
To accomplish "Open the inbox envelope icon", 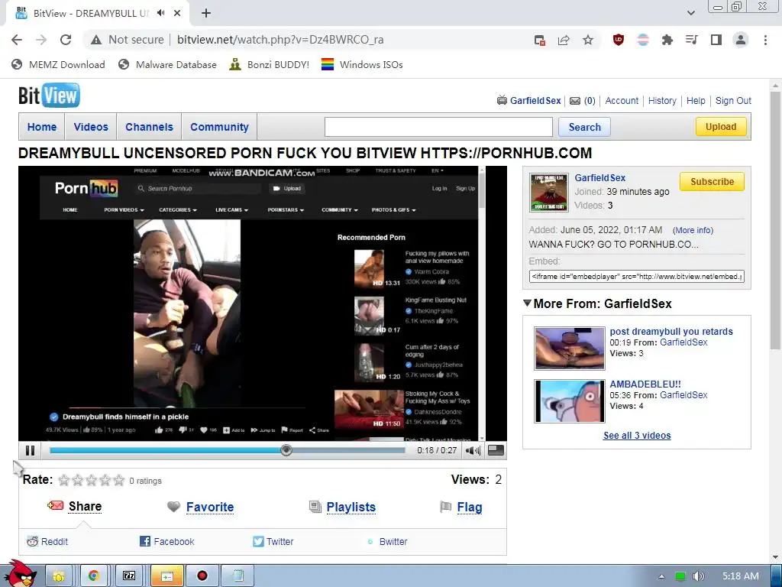I will 575,101.
